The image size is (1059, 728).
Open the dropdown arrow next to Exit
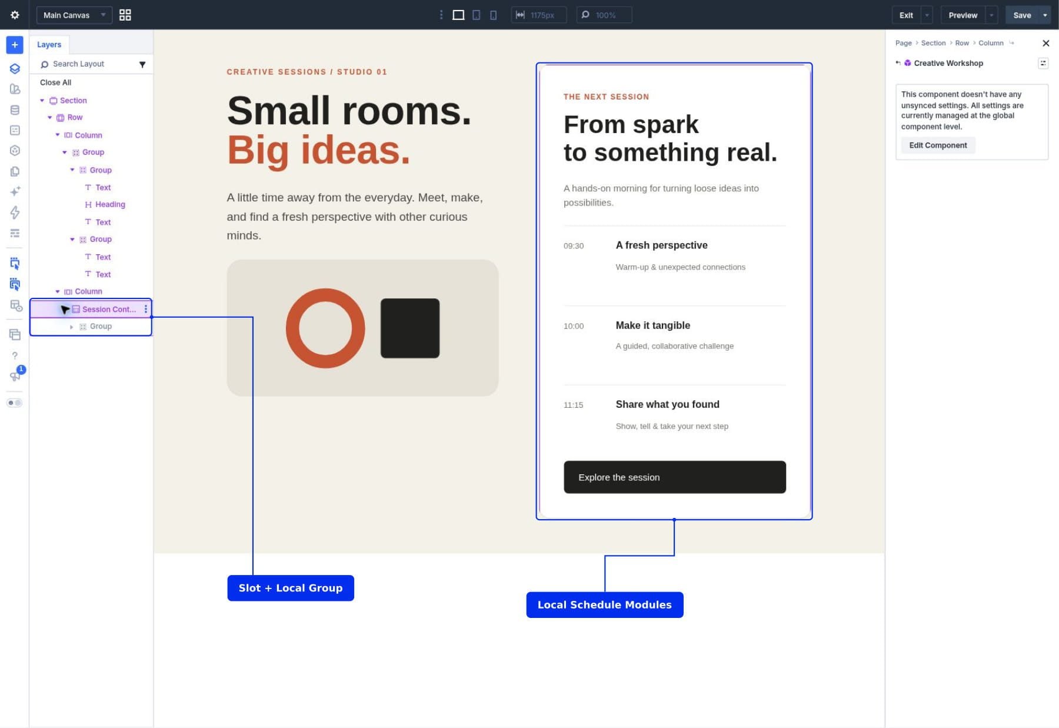point(927,15)
